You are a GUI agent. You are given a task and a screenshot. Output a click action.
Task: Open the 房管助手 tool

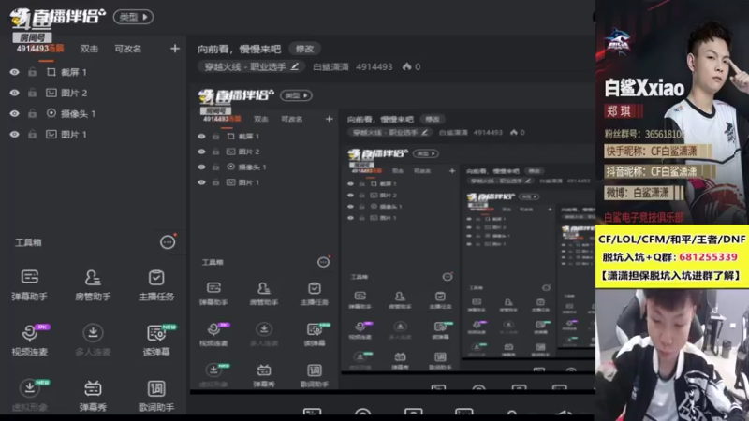[93, 285]
